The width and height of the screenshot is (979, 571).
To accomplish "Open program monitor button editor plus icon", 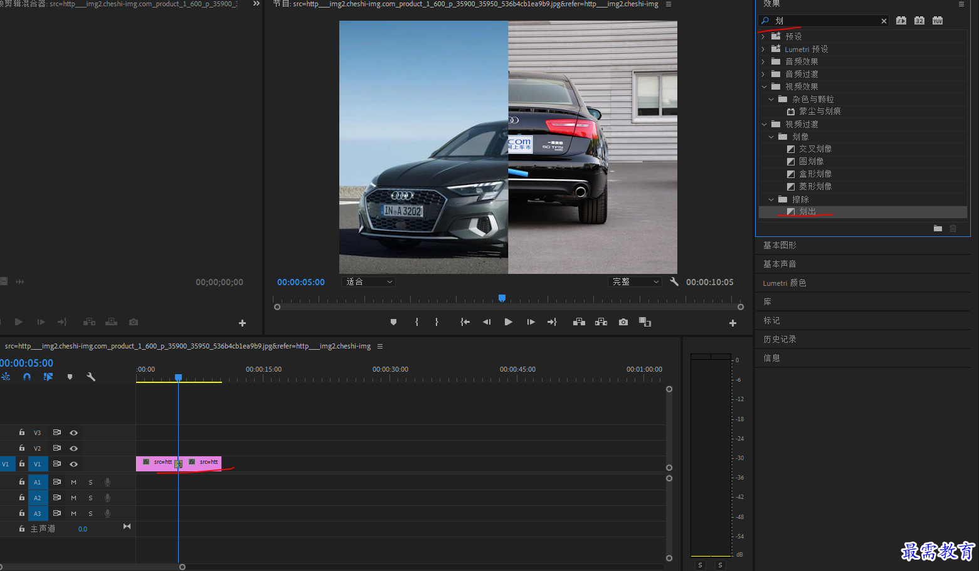I will pyautogui.click(x=733, y=323).
